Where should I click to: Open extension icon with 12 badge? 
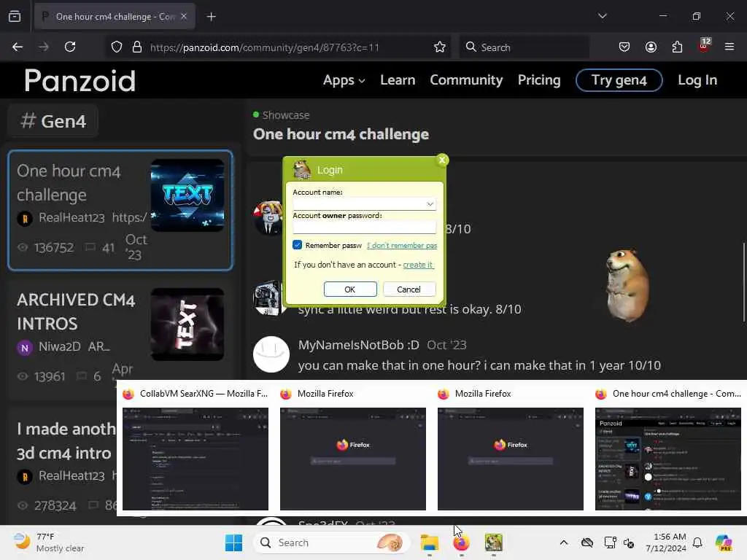tap(704, 45)
